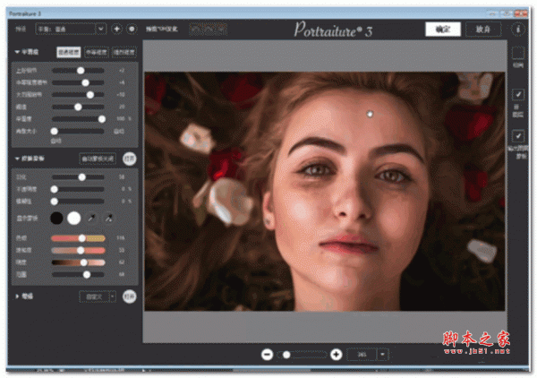The height and width of the screenshot is (378, 537).
Task: Expand the collapsed enhancements section triangle
Action: (x=18, y=295)
